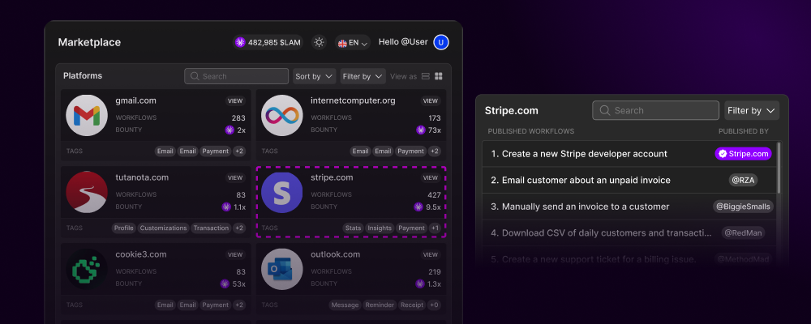The image size is (811, 324).
Task: Click the workflows list scrollbar
Action: point(779,168)
